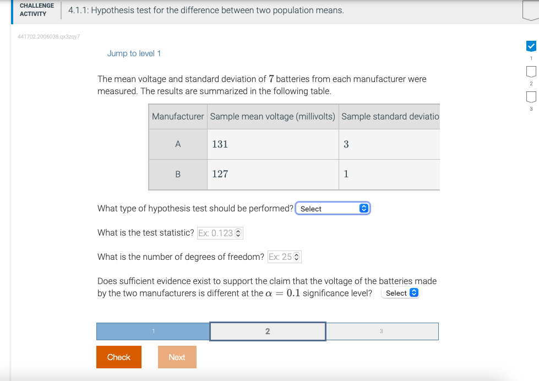The height and width of the screenshot is (381, 539).
Task: Toggle the completed checkbox for activity part 1
Action: (530, 46)
